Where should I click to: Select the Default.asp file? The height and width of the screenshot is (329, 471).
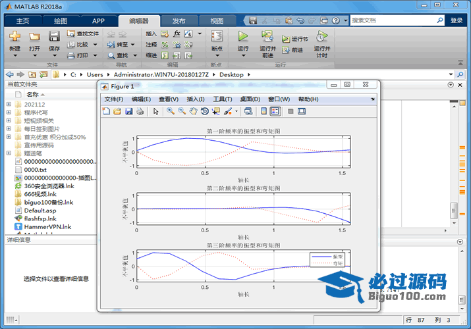(40, 211)
